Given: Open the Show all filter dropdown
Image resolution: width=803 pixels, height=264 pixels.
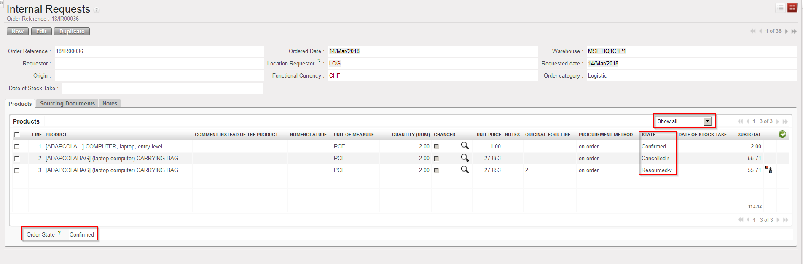Looking at the screenshot, I should pos(684,121).
